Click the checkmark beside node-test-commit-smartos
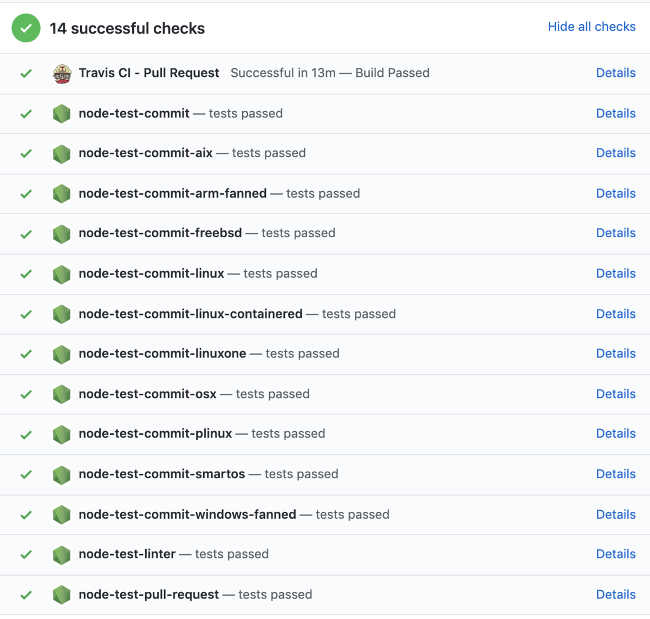This screenshot has height=619, width=650. [x=26, y=474]
